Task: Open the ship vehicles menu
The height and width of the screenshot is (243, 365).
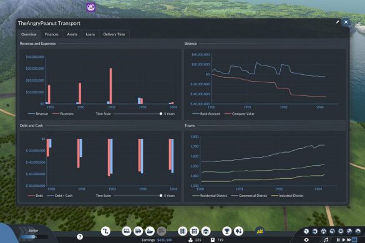Action: coord(150,231)
